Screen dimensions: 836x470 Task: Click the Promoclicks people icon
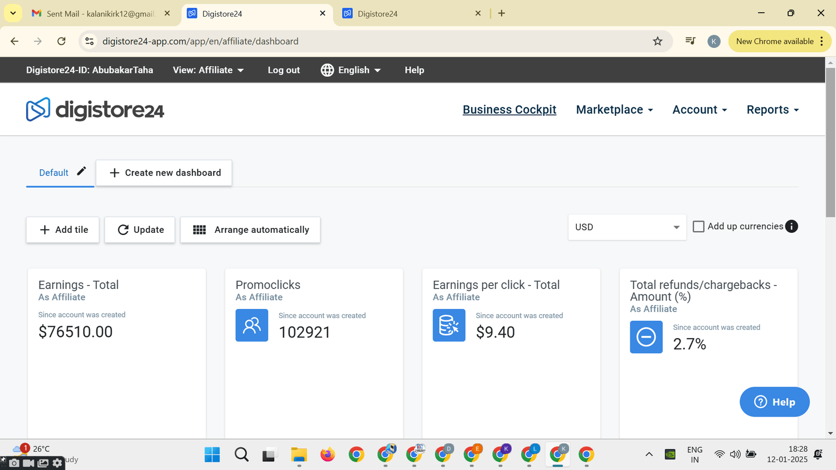(x=252, y=325)
